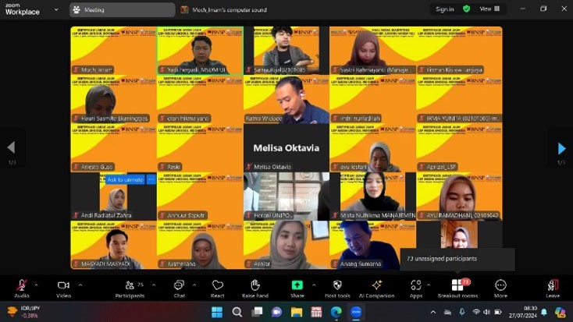Click the Leave meeting button
The height and width of the screenshot is (322, 573).
click(553, 288)
